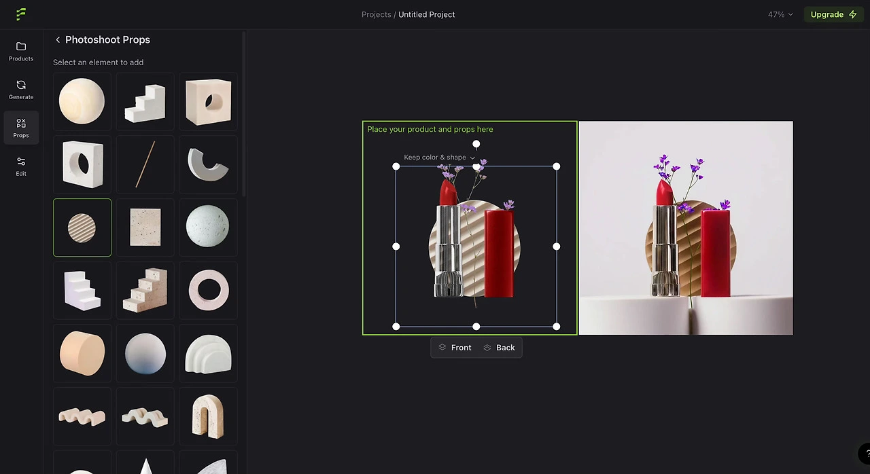
Task: Add the white wavy slab prop
Action: [145, 416]
